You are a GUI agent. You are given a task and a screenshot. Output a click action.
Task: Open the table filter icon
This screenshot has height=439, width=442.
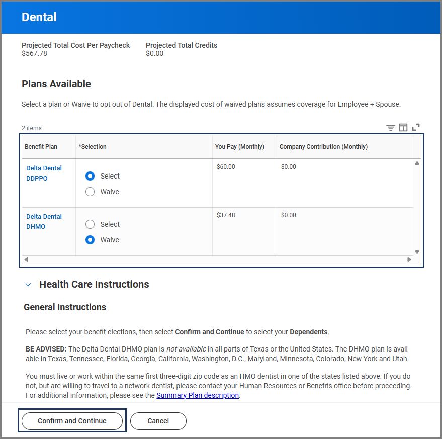coord(390,128)
